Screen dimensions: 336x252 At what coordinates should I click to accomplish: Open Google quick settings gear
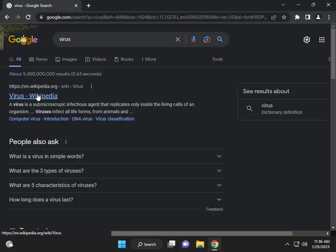click(x=307, y=40)
